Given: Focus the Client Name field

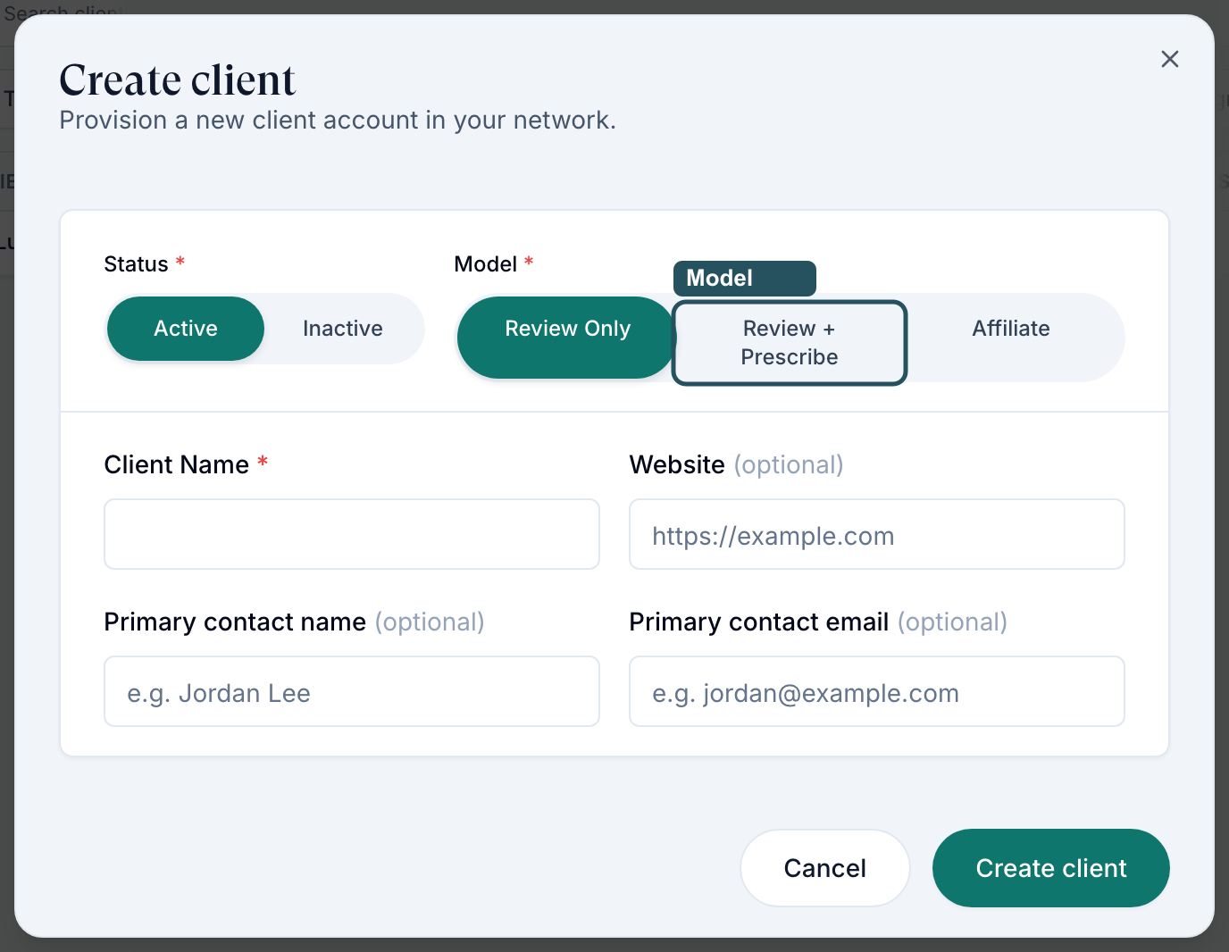Looking at the screenshot, I should pyautogui.click(x=352, y=534).
